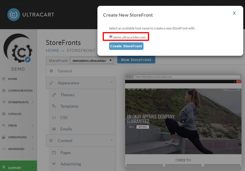Click the Home chart icon in sidebar
245x171 pixels.
[4, 78]
